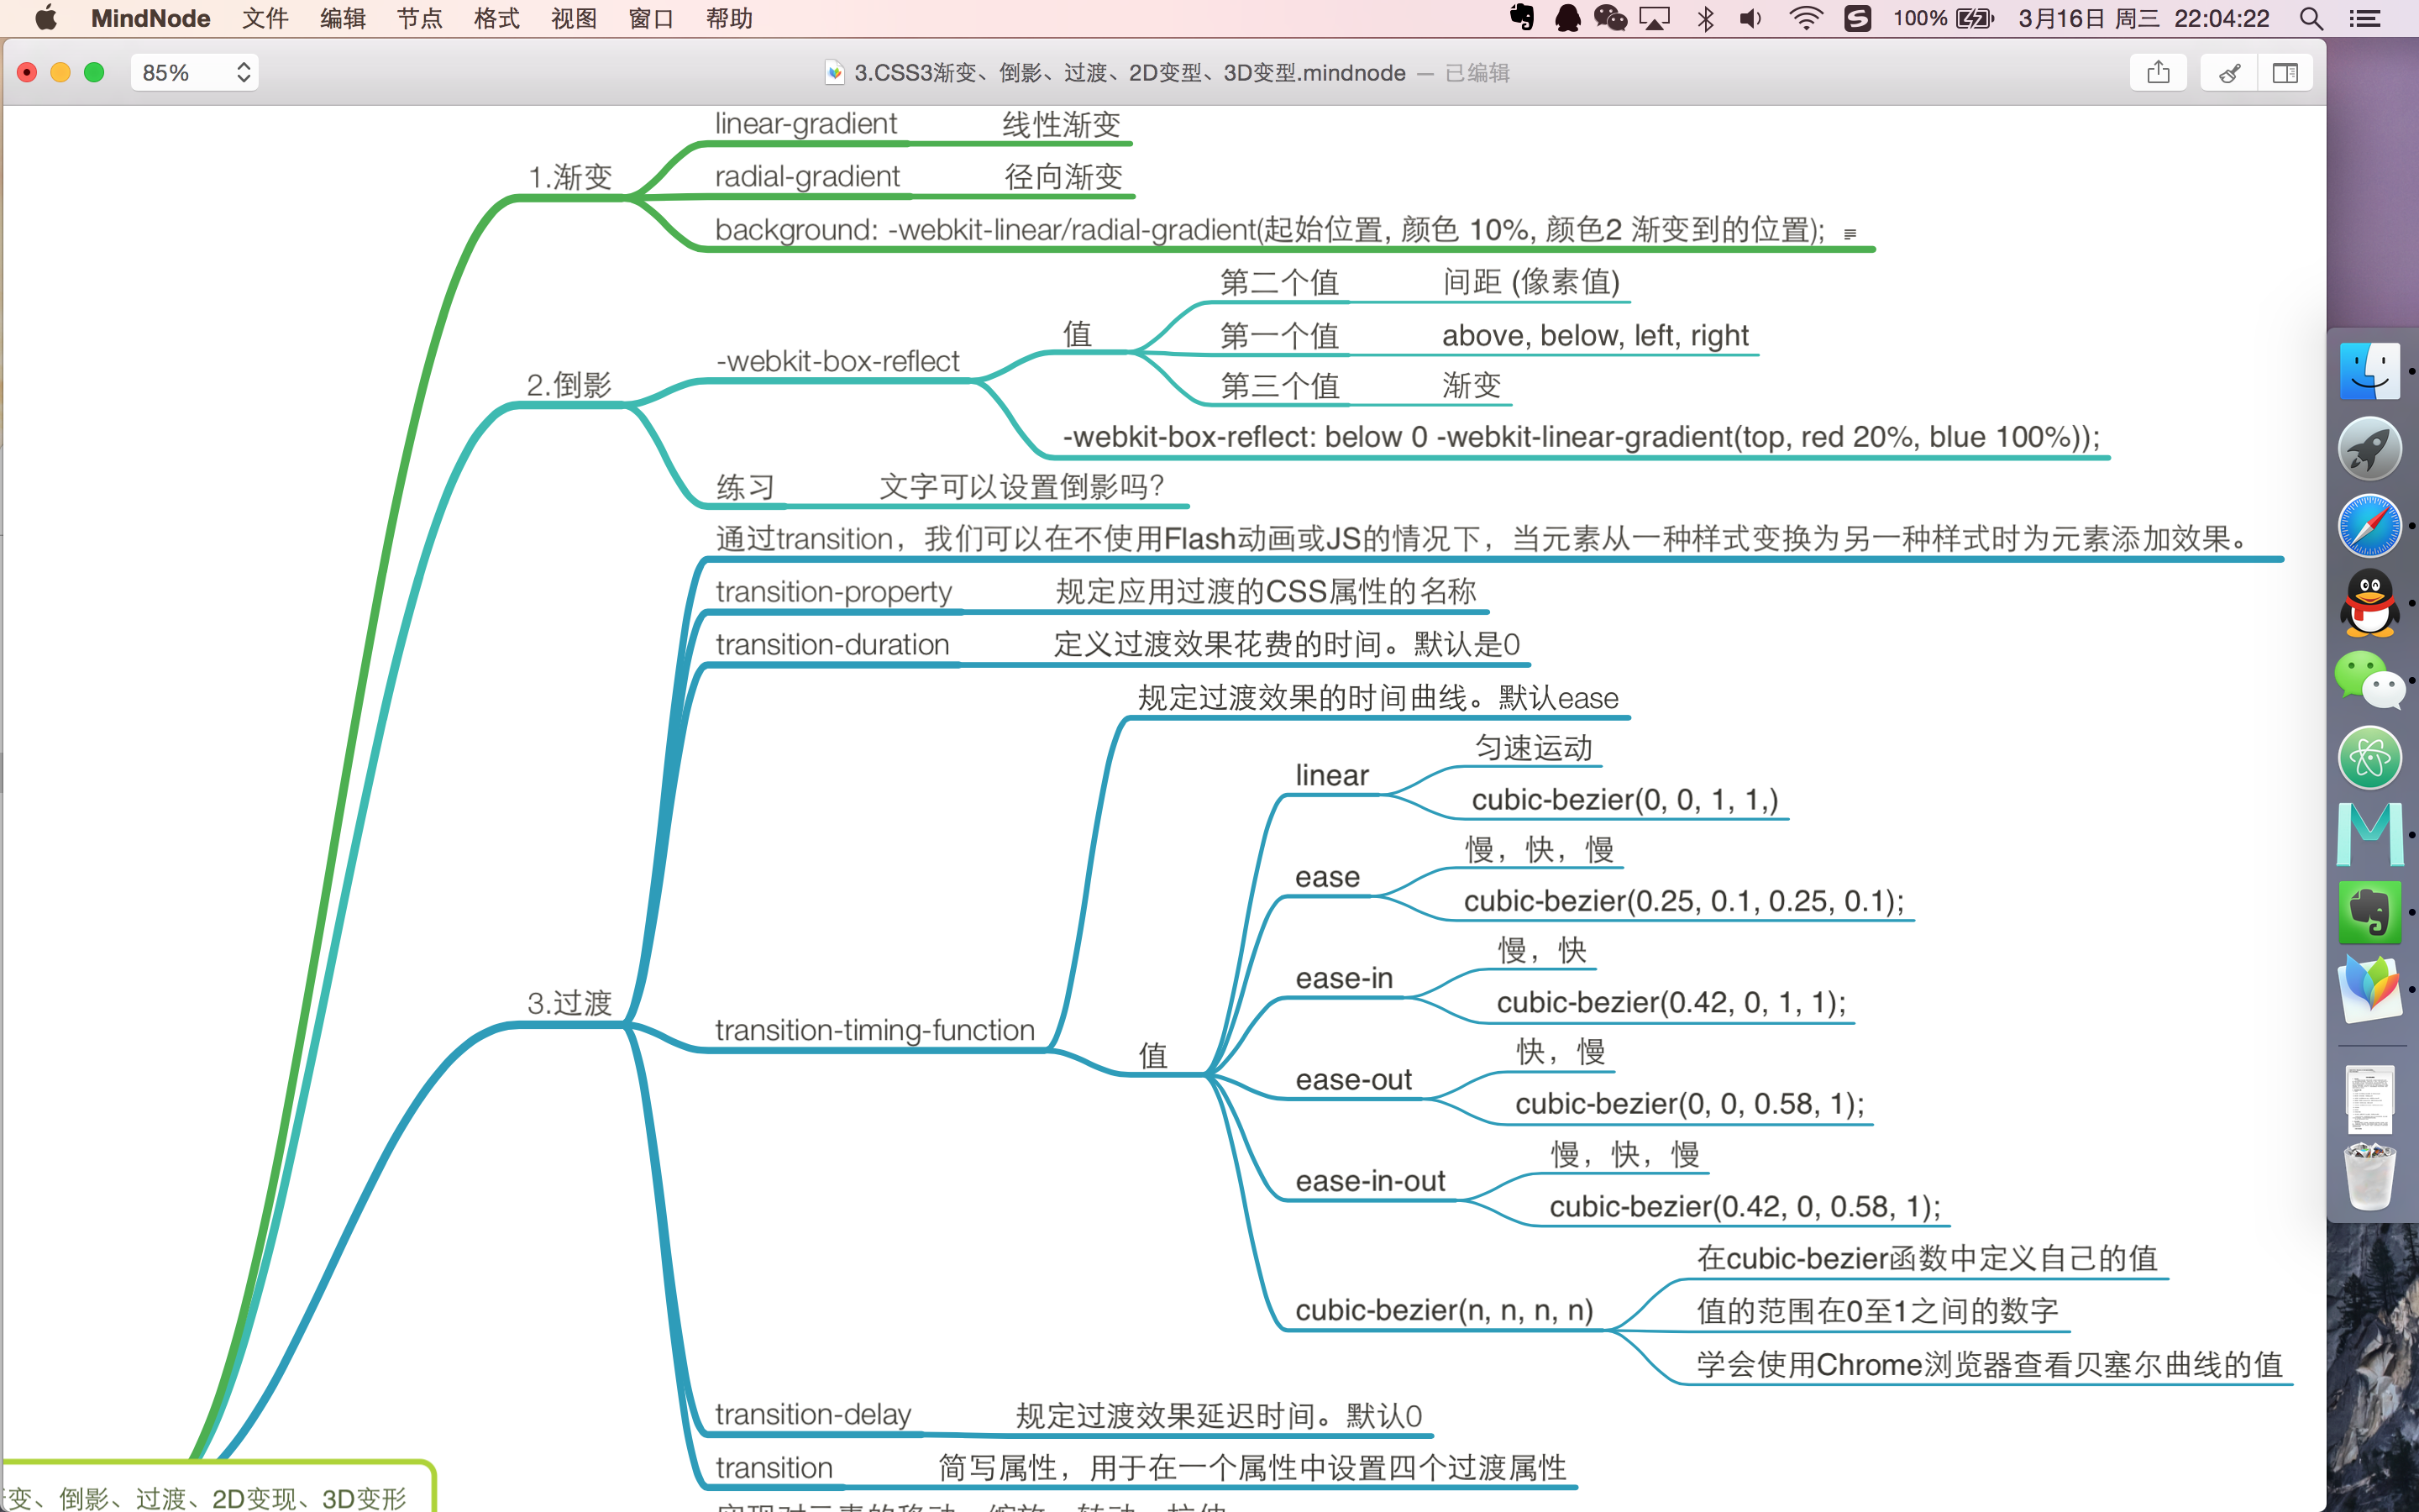Select the linear-gradient node
2419x1512 pixels.
[805, 124]
